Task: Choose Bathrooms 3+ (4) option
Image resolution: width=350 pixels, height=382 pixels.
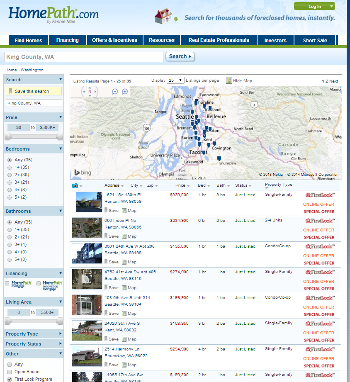Action: point(10,245)
